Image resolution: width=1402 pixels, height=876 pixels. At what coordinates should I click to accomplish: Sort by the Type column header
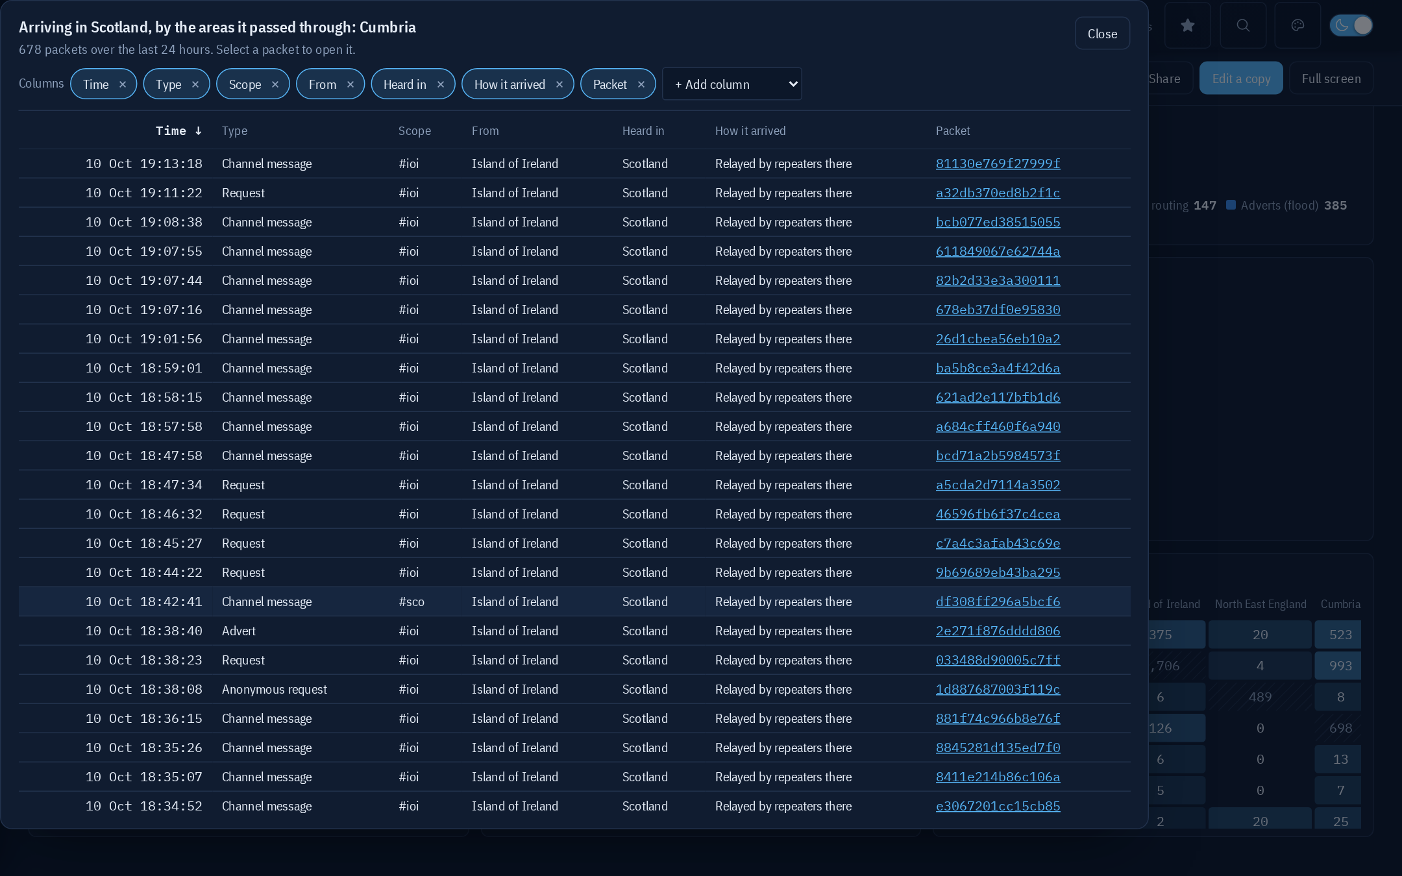(234, 131)
